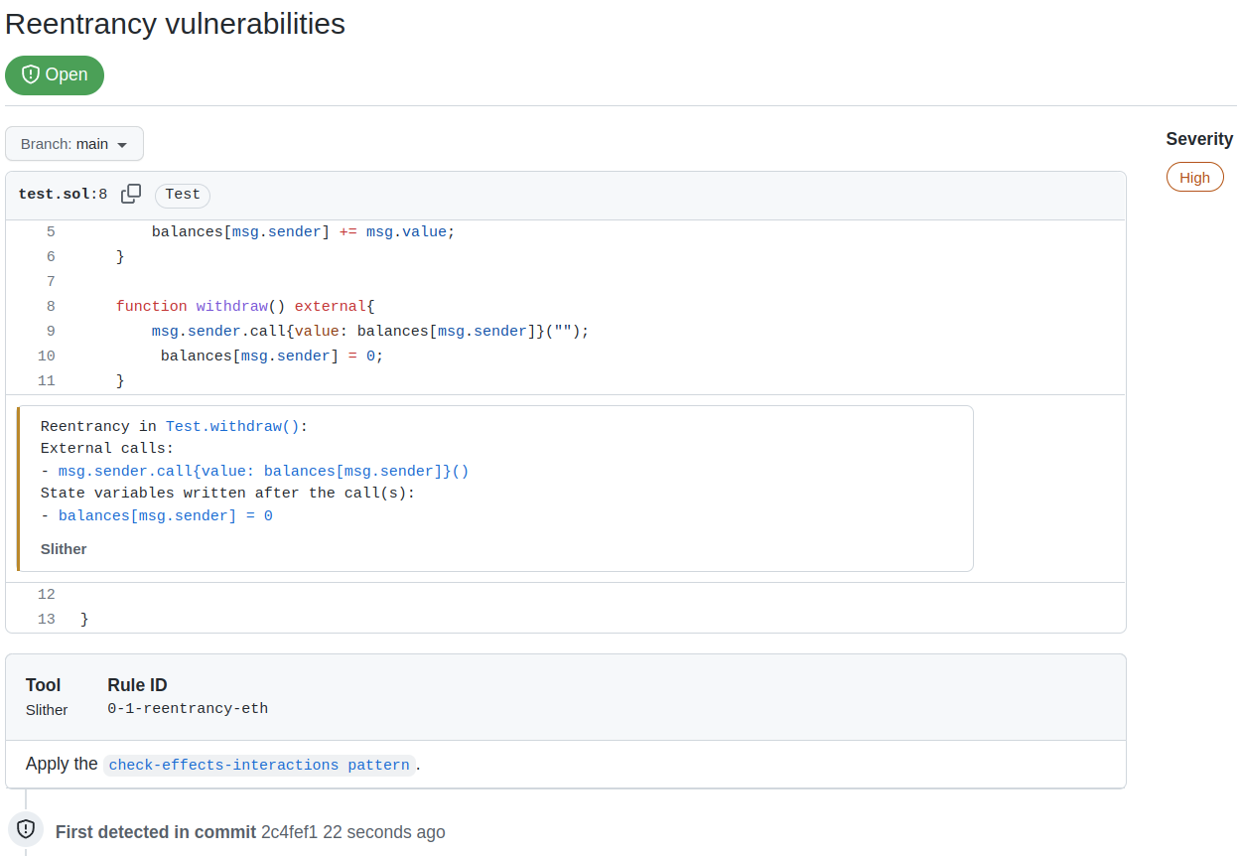
Task: Click line number 13 in the code
Action: tap(46, 620)
